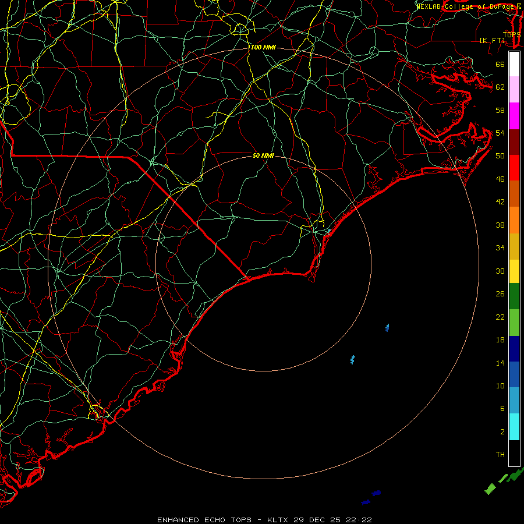Choose the navy blue legend color block
Image resolution: width=524 pixels, height=524 pixels.
click(514, 349)
